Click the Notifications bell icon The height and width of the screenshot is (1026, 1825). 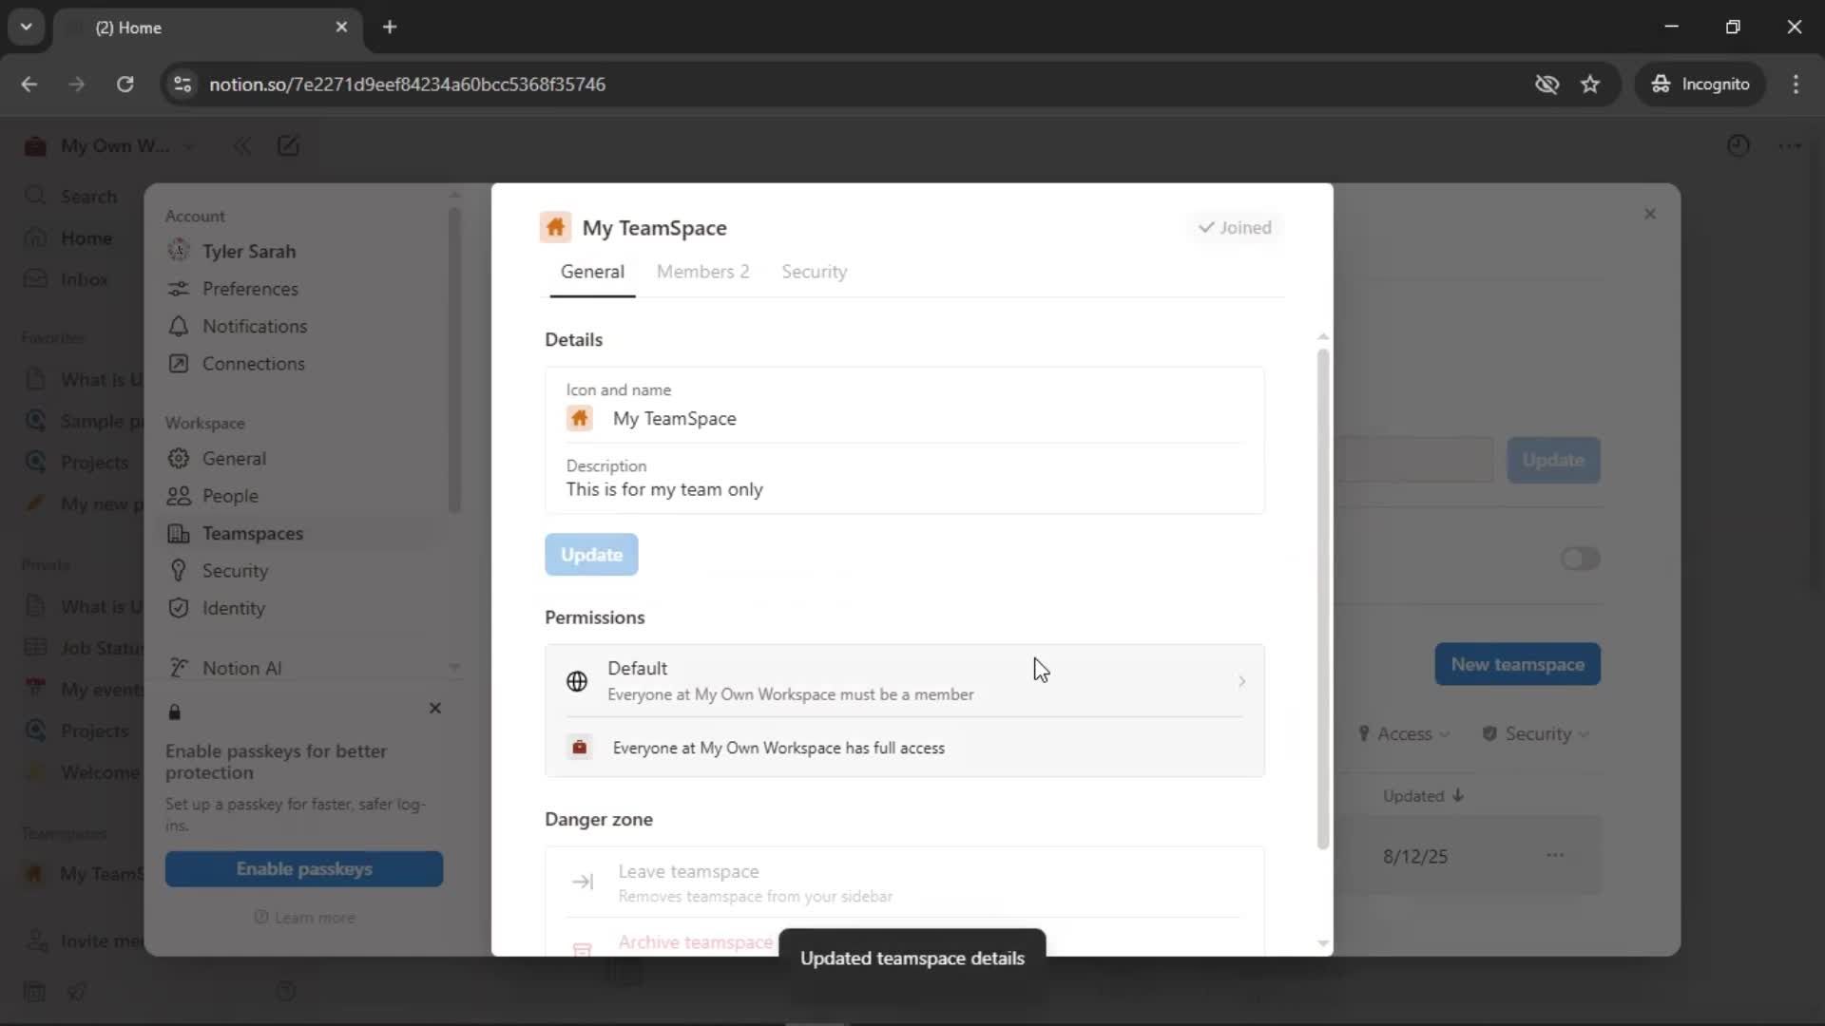(178, 326)
